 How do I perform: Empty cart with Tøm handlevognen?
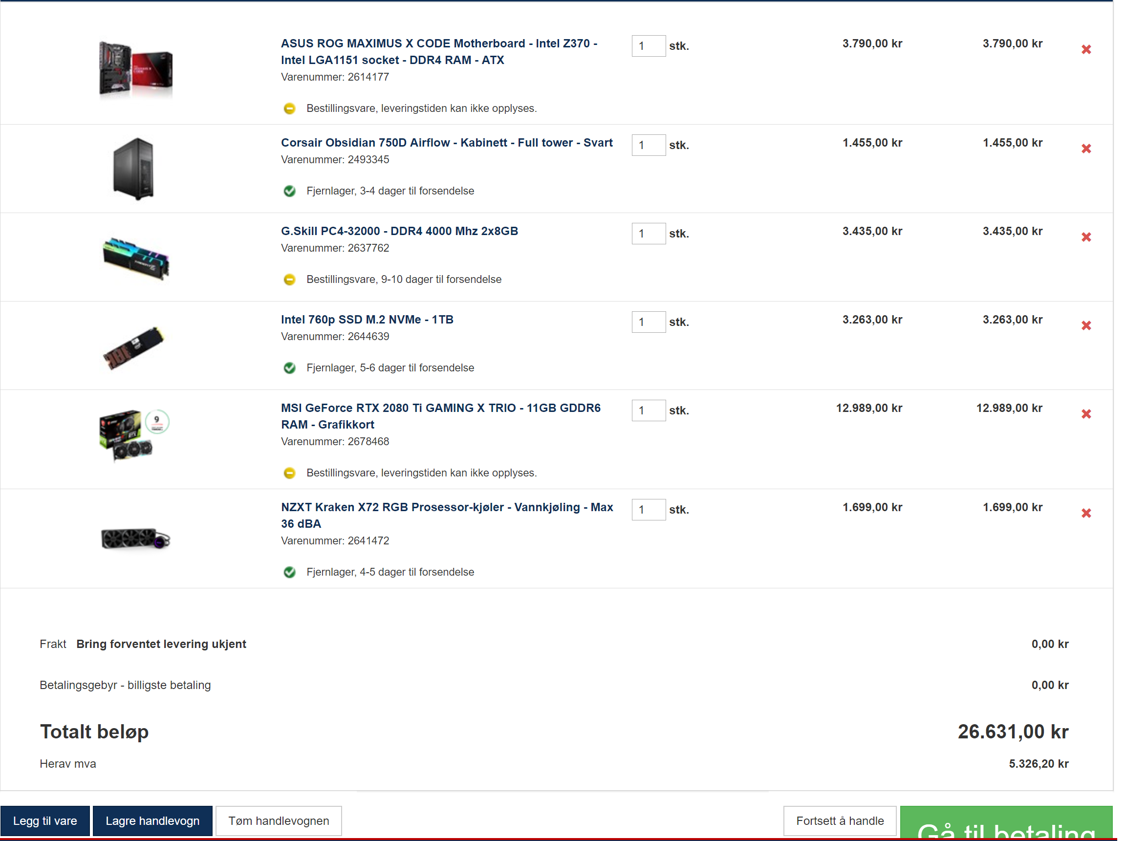(279, 820)
